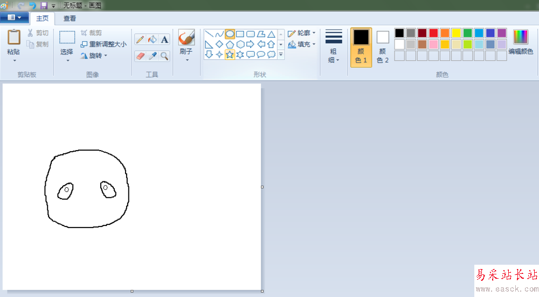The image size is (539, 297).
Task: Choose the Rounded rectangular callout shape
Action: pyautogui.click(x=251, y=54)
